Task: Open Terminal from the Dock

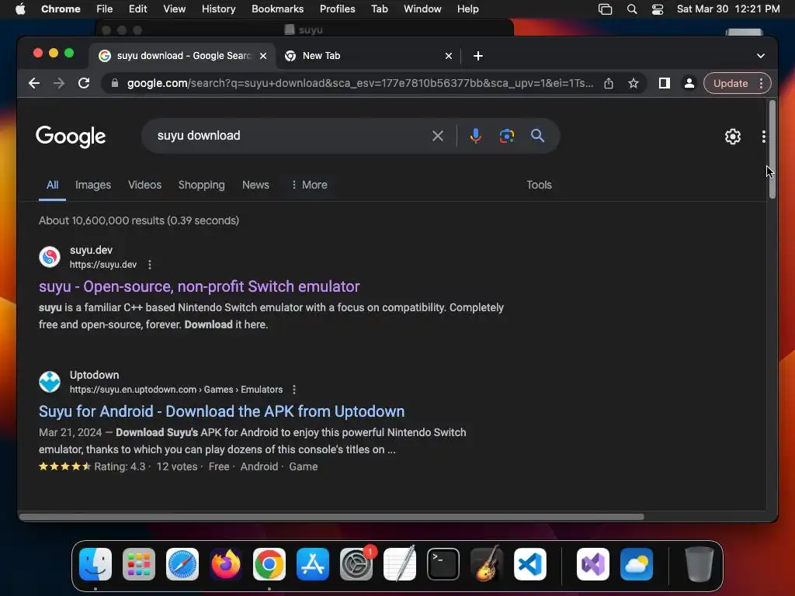Action: pos(443,564)
